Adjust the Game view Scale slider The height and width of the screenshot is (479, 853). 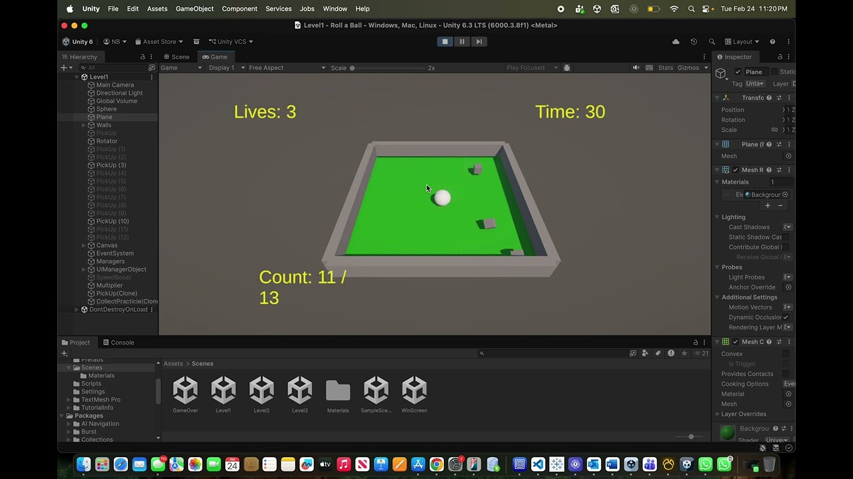pos(389,68)
